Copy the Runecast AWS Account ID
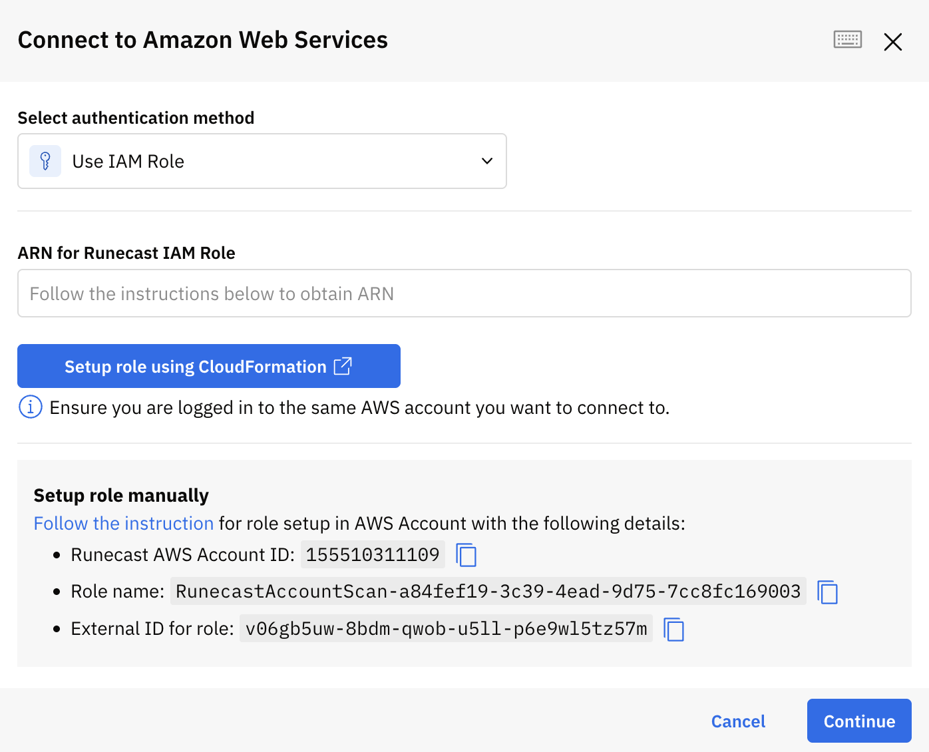This screenshot has height=752, width=929. click(x=466, y=554)
